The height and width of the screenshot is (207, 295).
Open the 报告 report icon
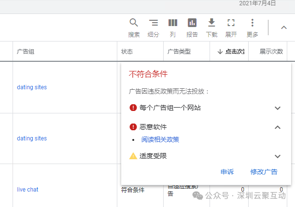tap(192, 23)
